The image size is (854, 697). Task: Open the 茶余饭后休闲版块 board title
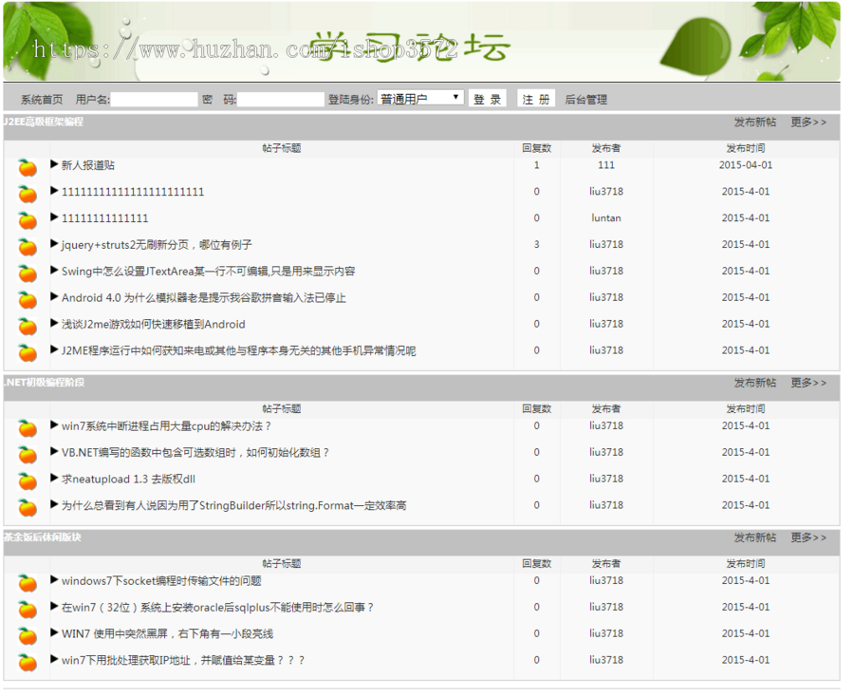(43, 537)
